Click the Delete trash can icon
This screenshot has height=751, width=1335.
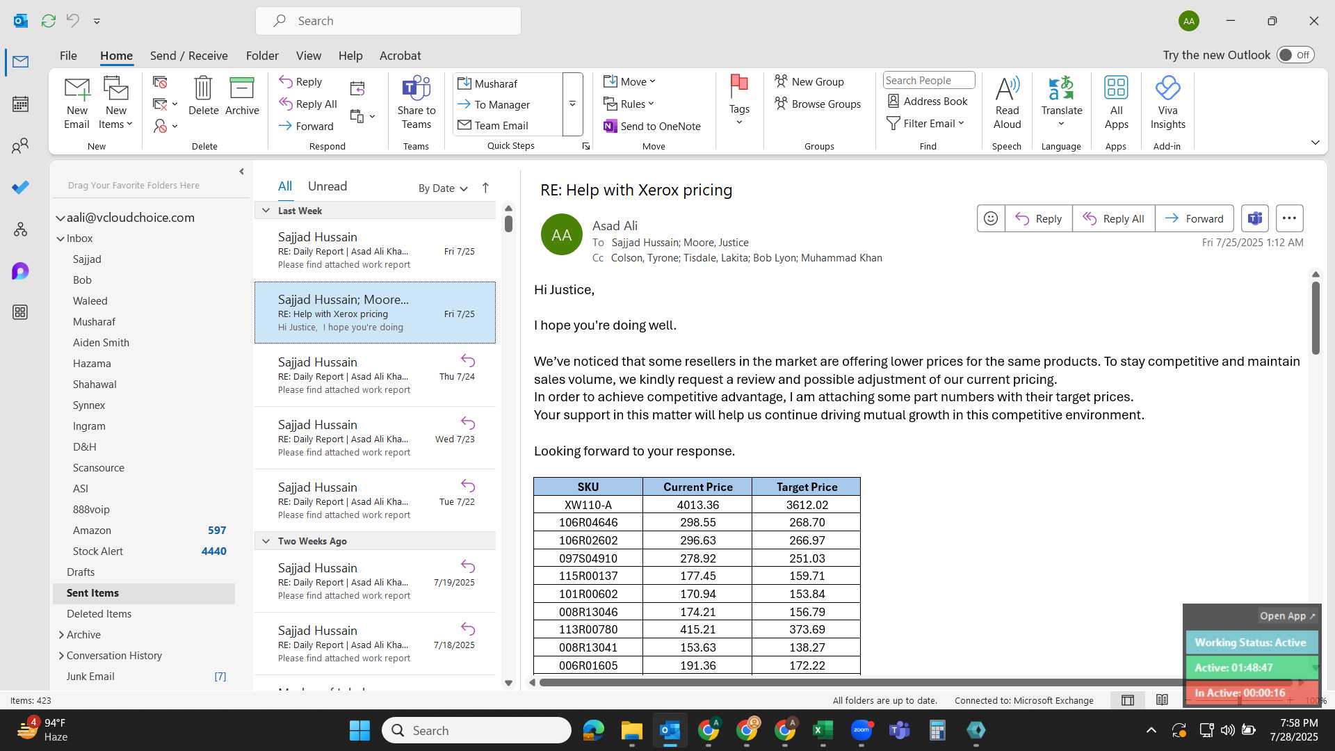(203, 96)
